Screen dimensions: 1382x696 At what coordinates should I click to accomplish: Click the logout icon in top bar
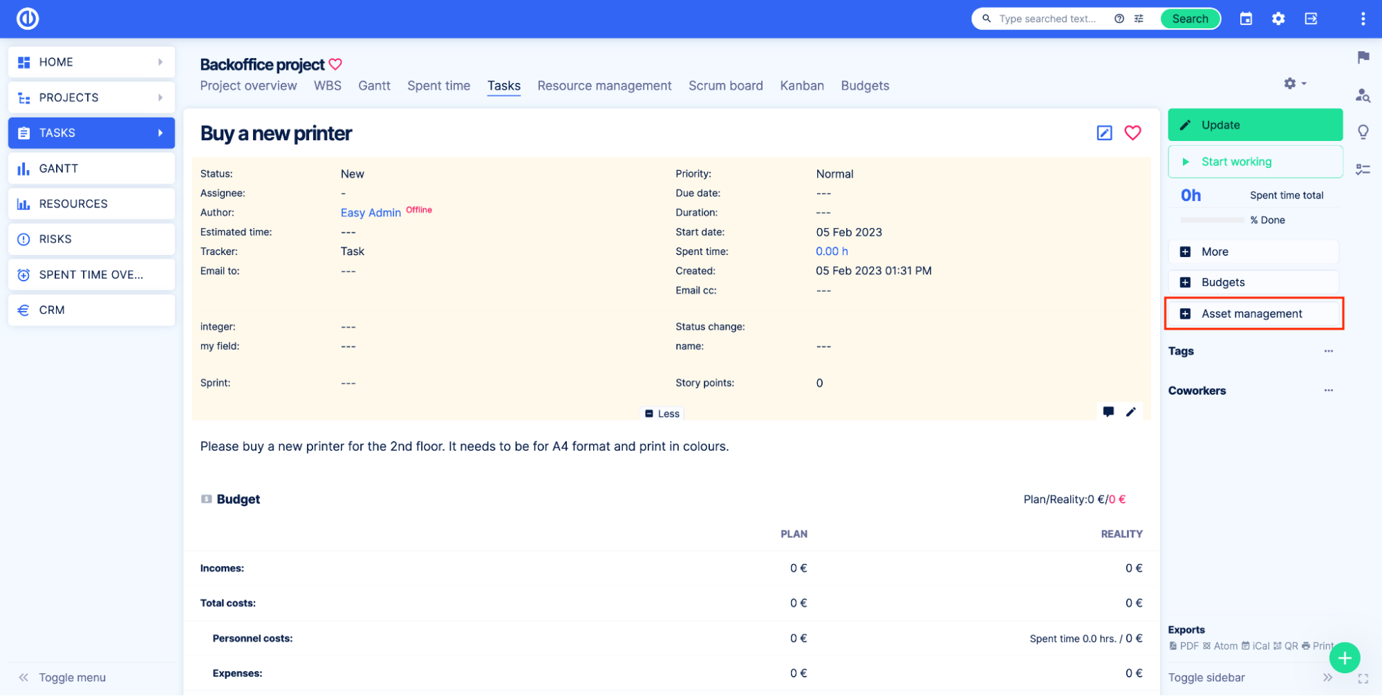pos(1311,19)
